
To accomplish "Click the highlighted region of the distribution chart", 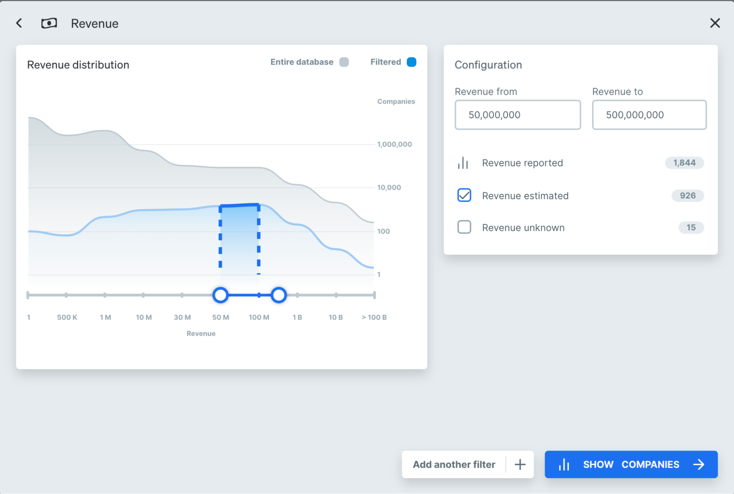I will click(239, 239).
